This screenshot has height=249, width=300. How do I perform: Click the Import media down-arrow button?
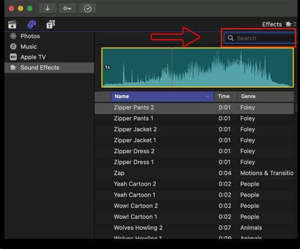tap(47, 8)
